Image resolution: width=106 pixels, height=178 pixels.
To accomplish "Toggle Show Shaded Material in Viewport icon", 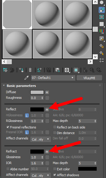I will tap(76, 70).
